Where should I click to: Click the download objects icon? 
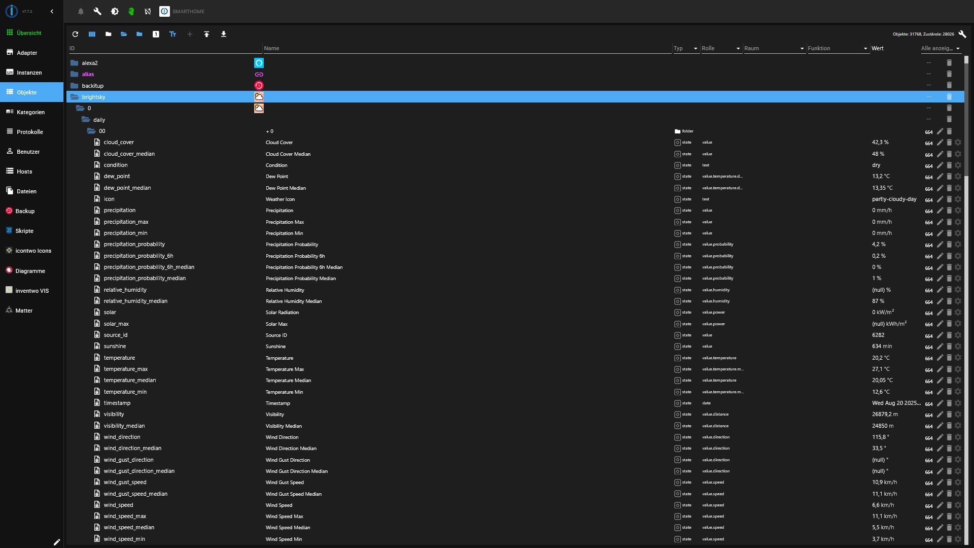[x=223, y=34]
